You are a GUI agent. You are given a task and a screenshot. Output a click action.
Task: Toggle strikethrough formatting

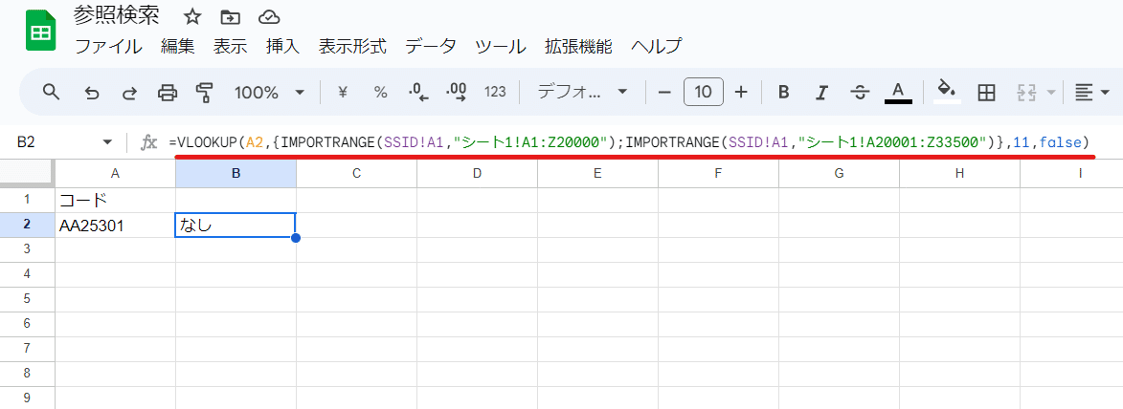pyautogui.click(x=860, y=92)
